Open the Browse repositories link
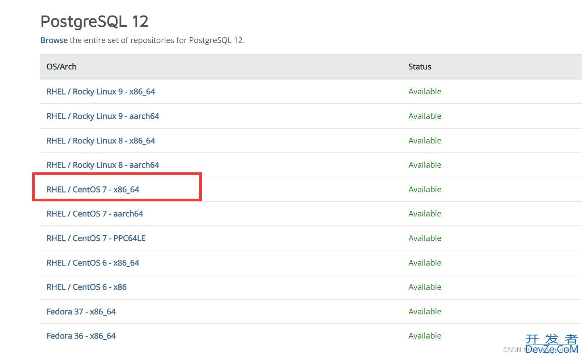 54,40
